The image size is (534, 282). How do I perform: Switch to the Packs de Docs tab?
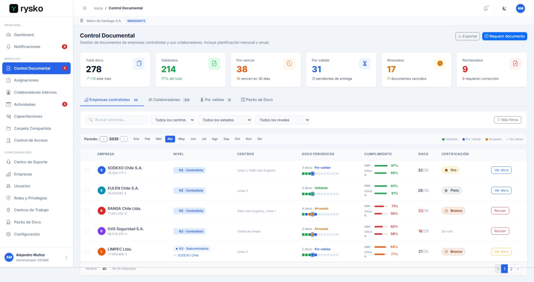pyautogui.click(x=257, y=100)
